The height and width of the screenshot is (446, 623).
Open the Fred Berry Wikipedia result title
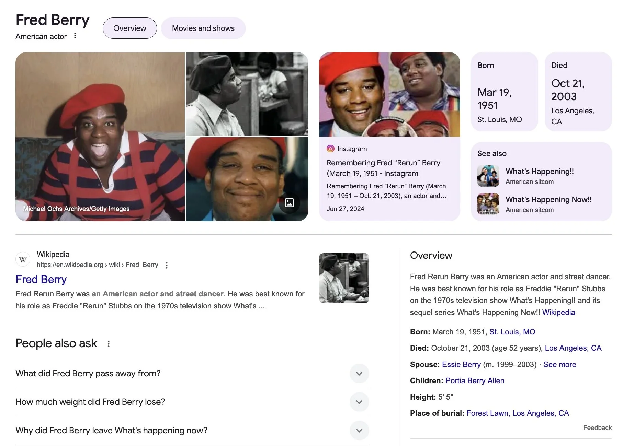[41, 279]
